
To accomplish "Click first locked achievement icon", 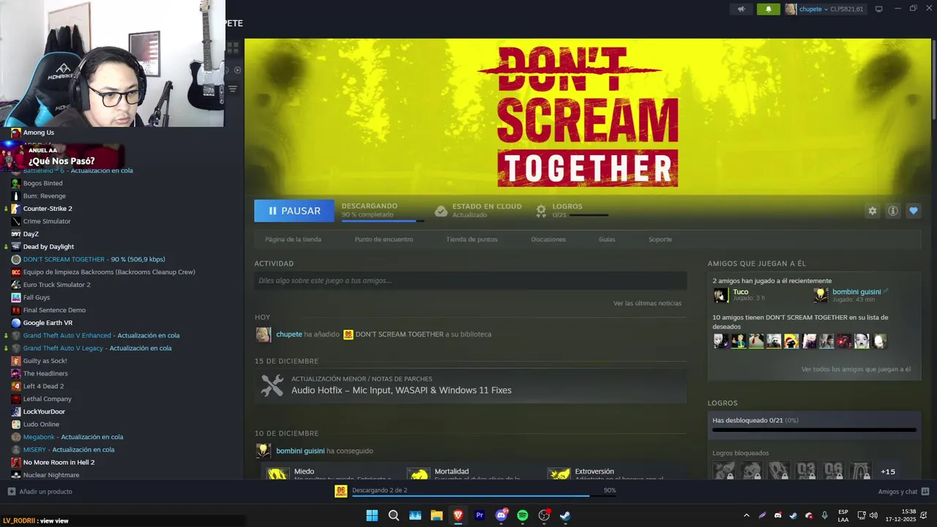I will pyautogui.click(x=724, y=471).
